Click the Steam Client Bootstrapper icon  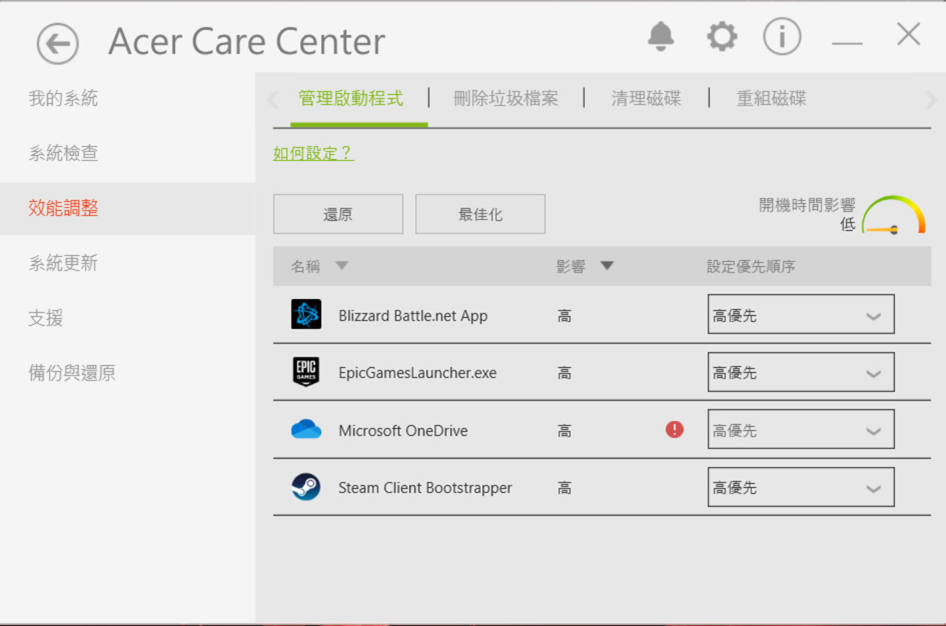306,487
